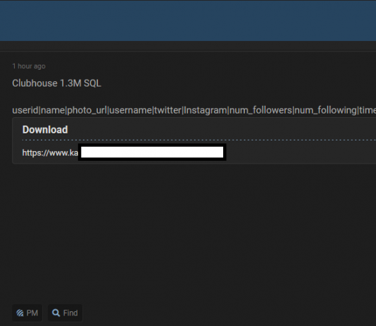Viewport: 376px width, 326px height.
Task: Click the '1 hour ago' timestamp
Action: click(29, 66)
